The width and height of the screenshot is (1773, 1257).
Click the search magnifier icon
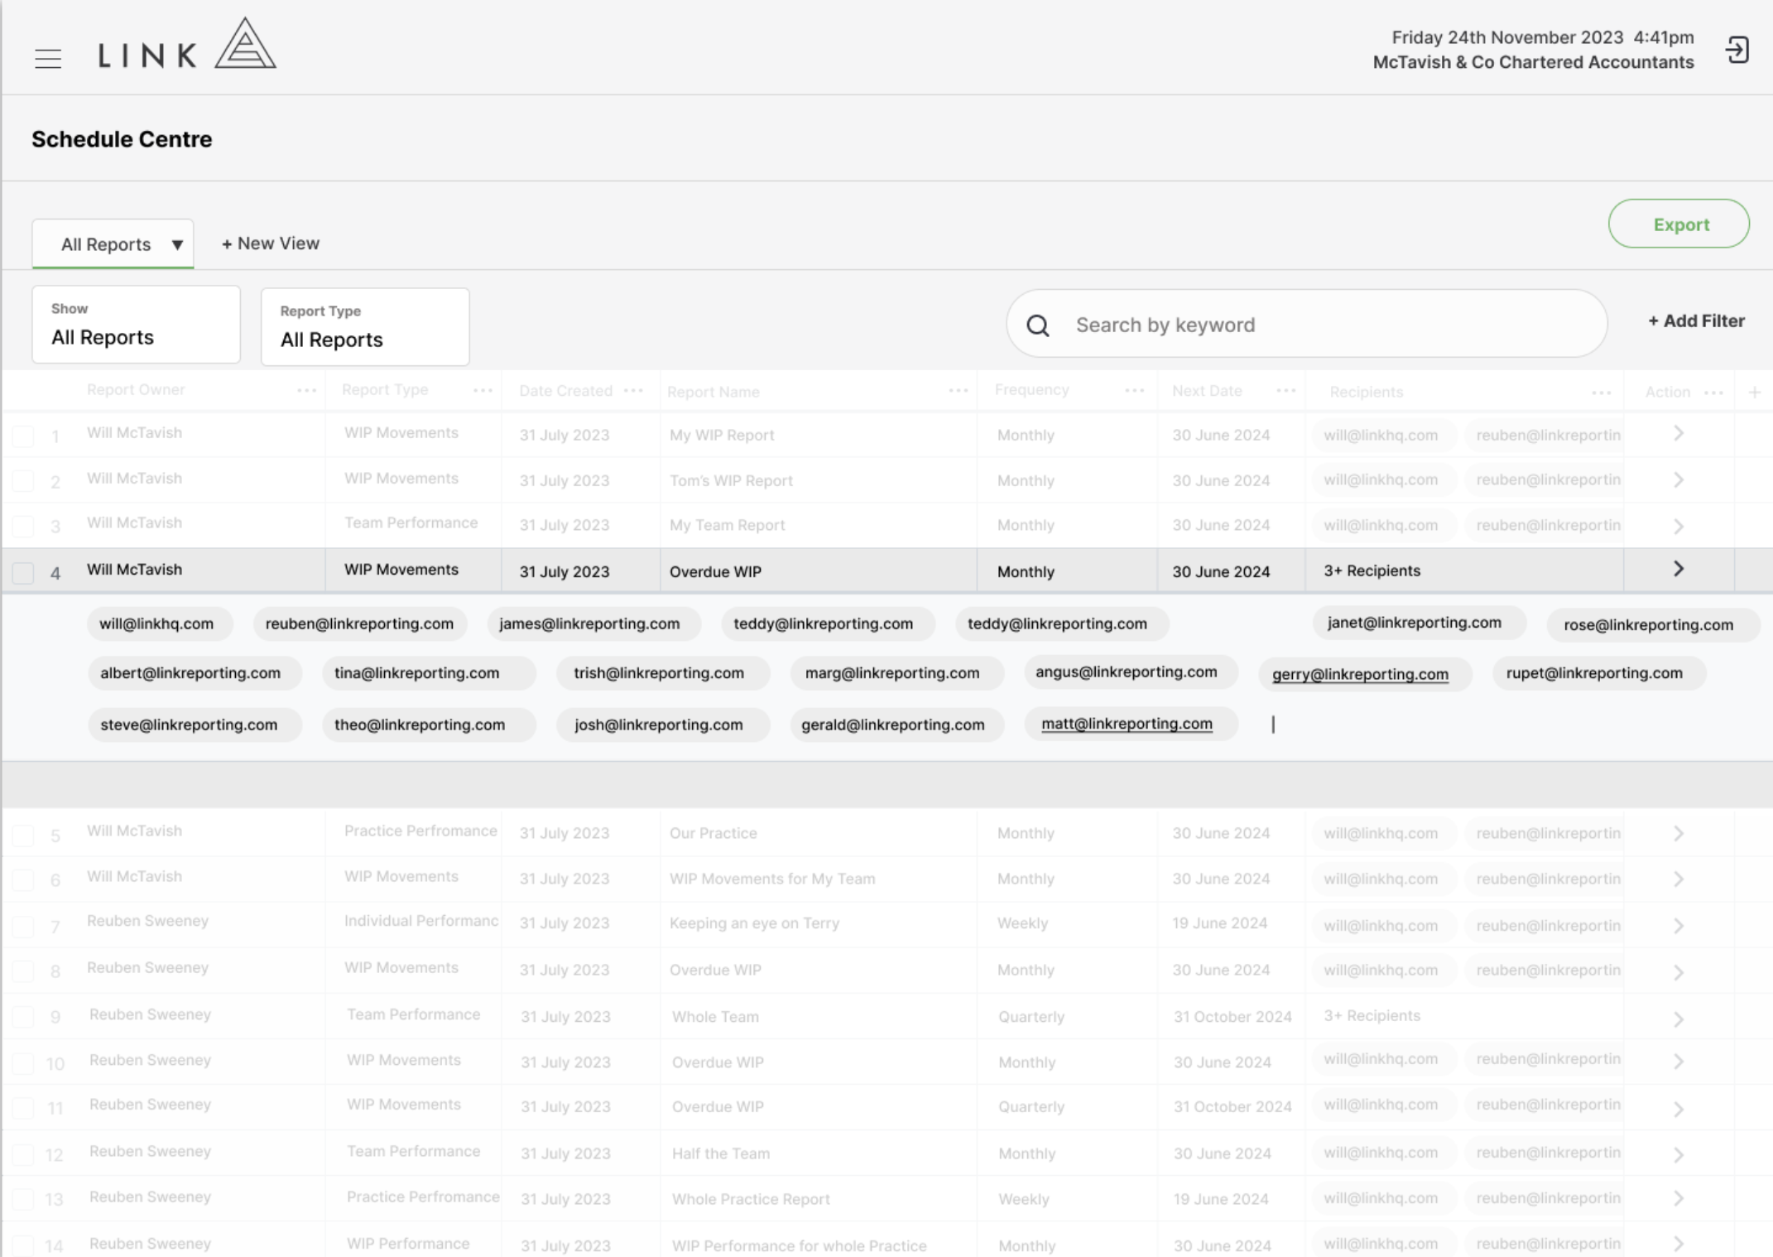(x=1037, y=325)
